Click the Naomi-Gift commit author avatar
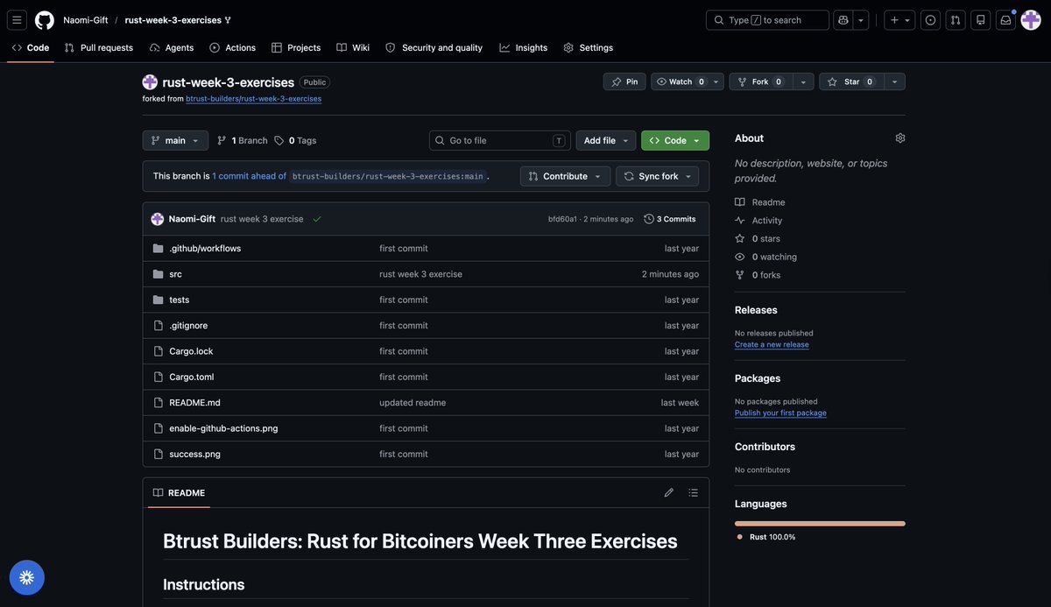The image size is (1051, 607). [x=158, y=219]
